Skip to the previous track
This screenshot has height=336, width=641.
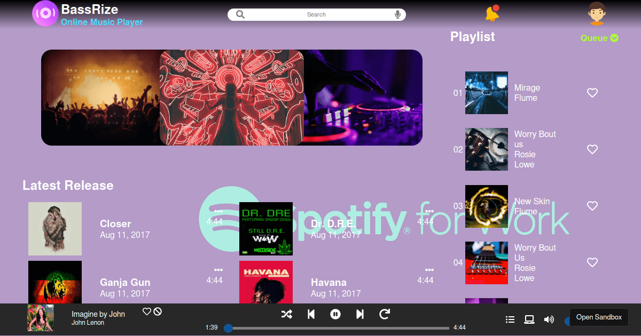click(311, 314)
